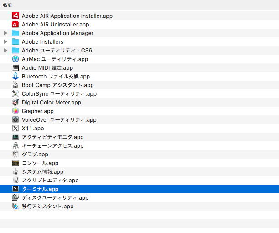Select Grapher.app file name
The image size is (279, 233).
point(37,111)
